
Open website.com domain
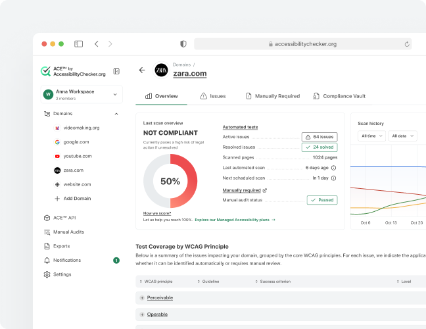click(72, 184)
